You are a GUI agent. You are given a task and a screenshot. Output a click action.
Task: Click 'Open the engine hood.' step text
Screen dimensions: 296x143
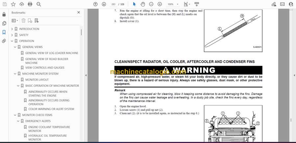coord(133,107)
